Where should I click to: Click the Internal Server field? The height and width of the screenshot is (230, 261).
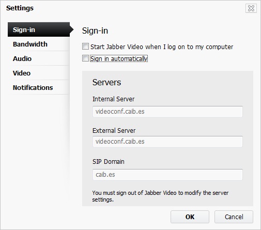pyautogui.click(x=167, y=112)
